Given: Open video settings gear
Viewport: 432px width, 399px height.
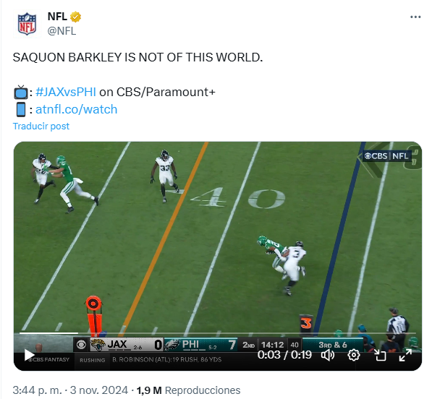Looking at the screenshot, I should point(354,355).
